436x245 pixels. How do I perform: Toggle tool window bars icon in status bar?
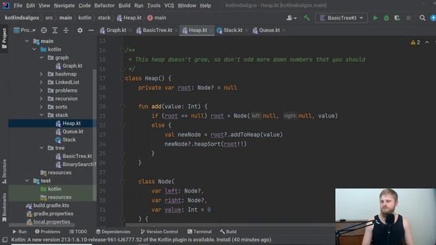5,240
